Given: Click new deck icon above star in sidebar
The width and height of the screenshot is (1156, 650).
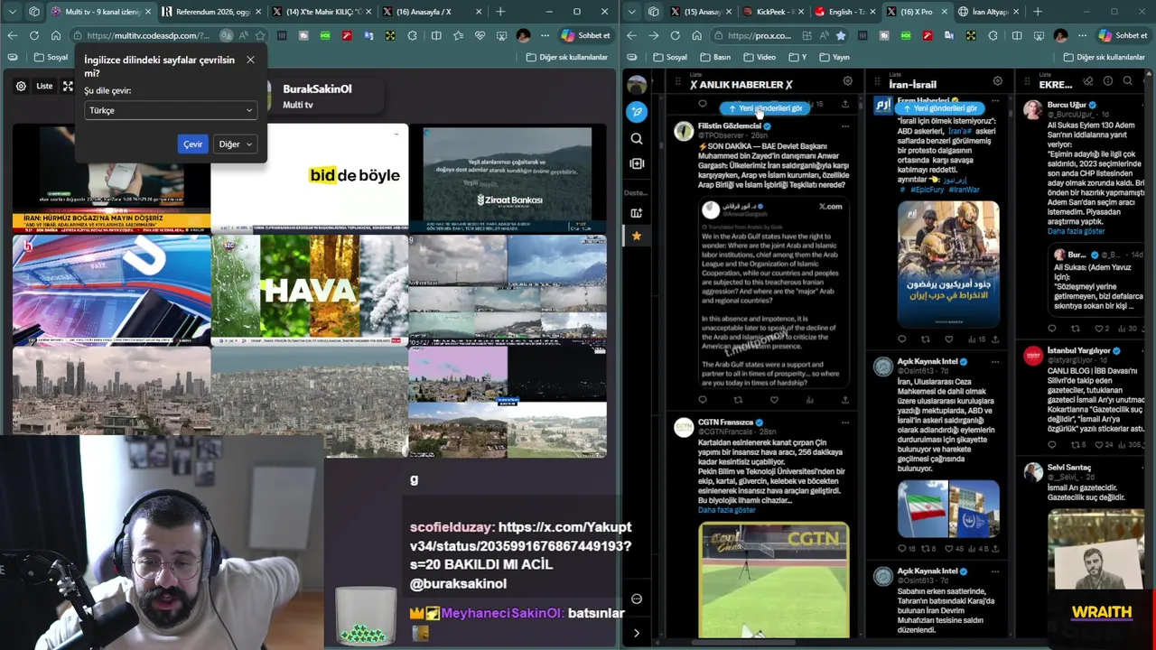Looking at the screenshot, I should click(x=637, y=213).
